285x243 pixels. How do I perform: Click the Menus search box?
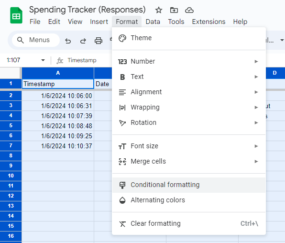click(36, 40)
